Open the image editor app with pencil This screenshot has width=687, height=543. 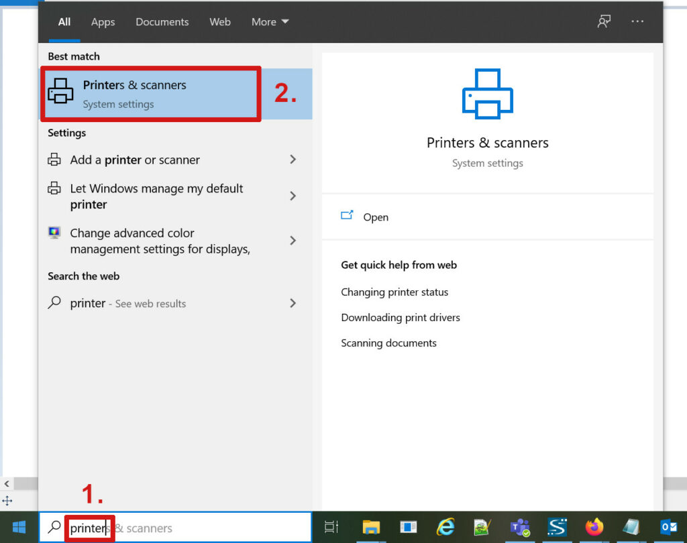point(482,527)
